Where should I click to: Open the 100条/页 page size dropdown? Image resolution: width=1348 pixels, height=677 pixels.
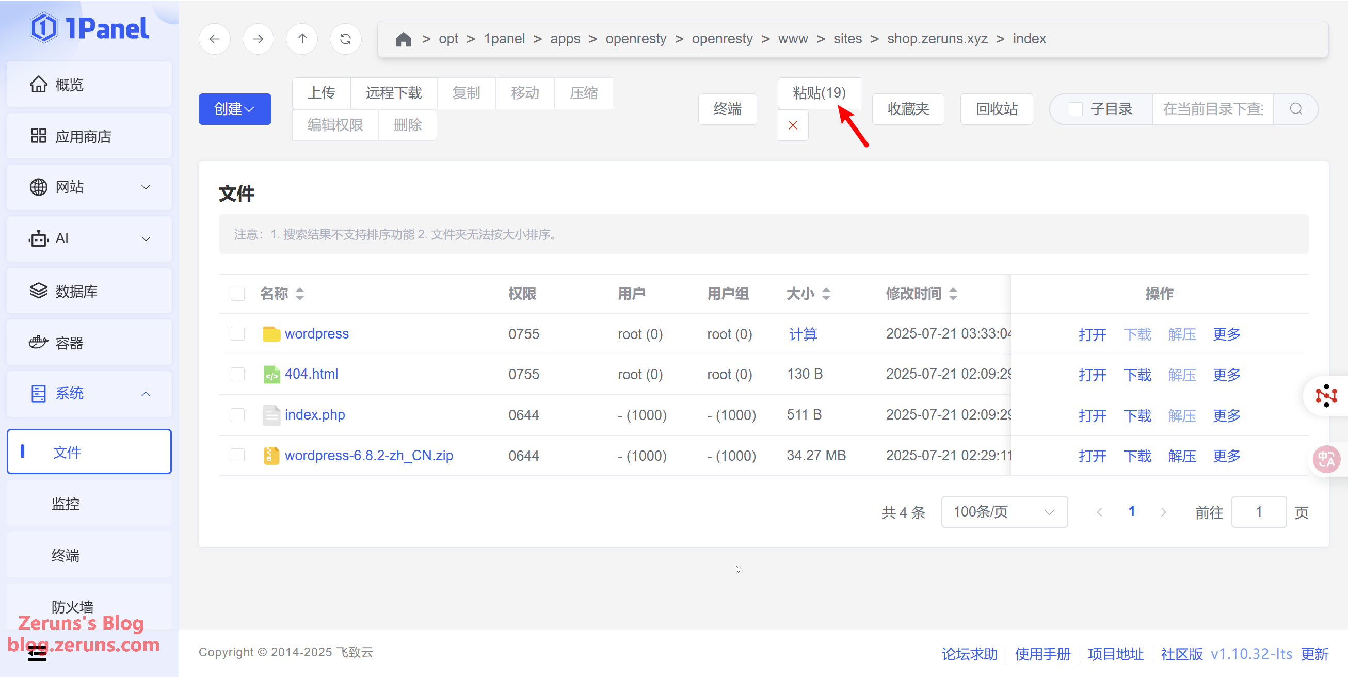pyautogui.click(x=1004, y=512)
